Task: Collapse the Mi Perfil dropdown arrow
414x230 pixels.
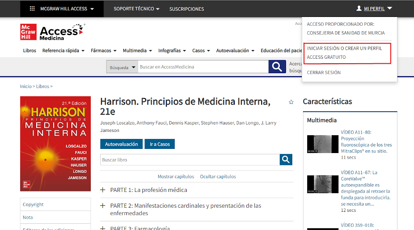Action: pyautogui.click(x=390, y=8)
